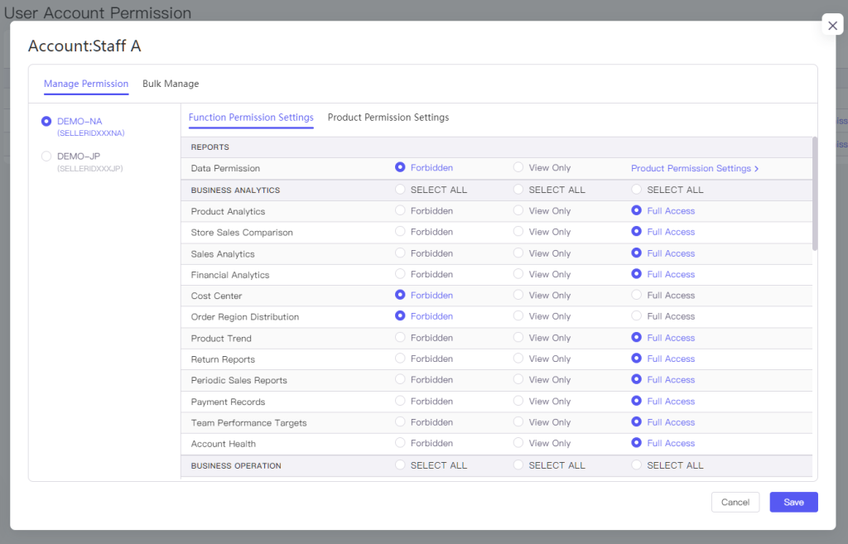
Task: Set Cost Center to Full Access
Action: 637,295
